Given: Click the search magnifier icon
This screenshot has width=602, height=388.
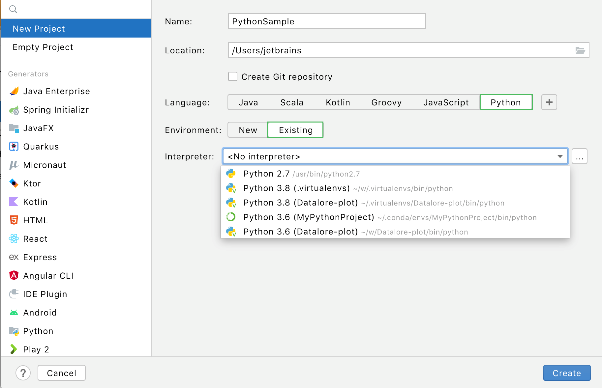Looking at the screenshot, I should coord(13,9).
